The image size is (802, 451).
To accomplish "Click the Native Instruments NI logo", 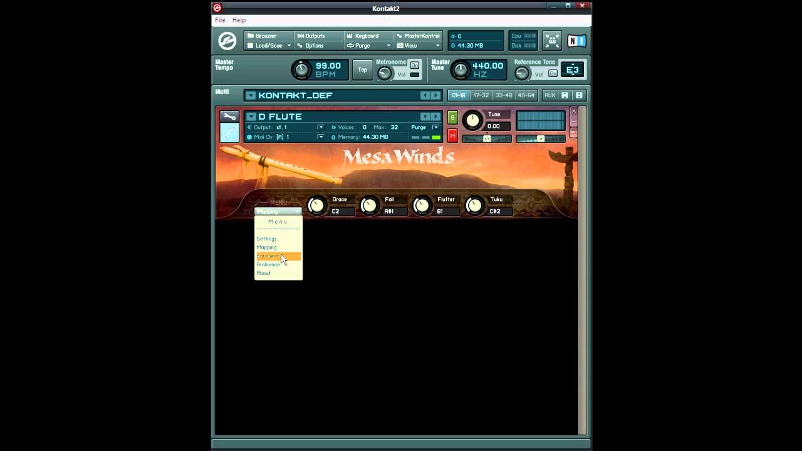I will pos(576,41).
